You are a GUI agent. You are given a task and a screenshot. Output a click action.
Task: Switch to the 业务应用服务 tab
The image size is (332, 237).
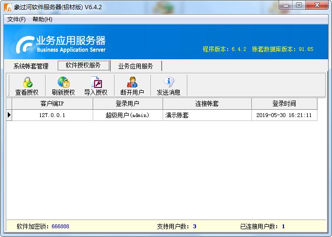[135, 66]
